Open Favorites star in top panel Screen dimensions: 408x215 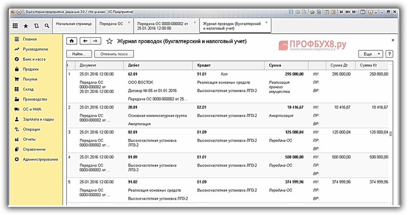click(26, 26)
